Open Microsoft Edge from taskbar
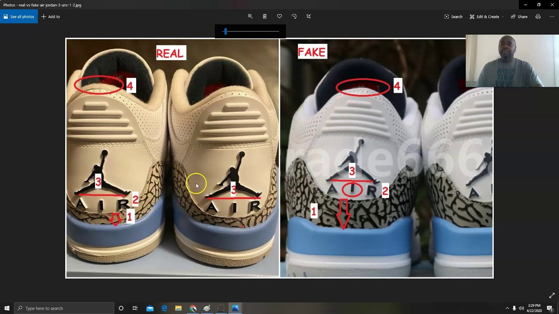 pos(164,308)
